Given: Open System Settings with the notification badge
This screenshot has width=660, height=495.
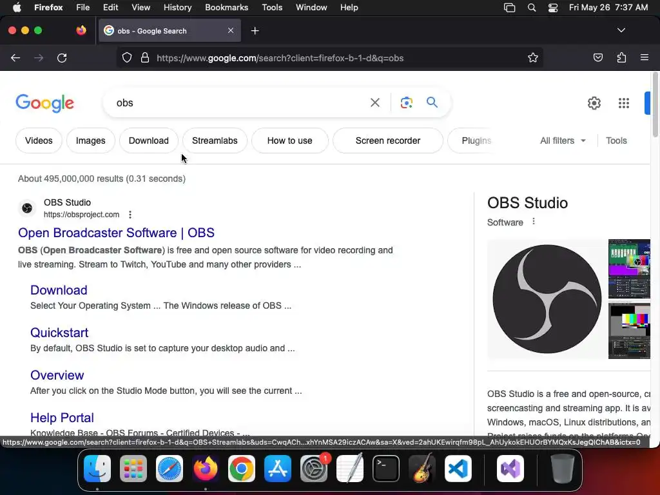Looking at the screenshot, I should 314,469.
